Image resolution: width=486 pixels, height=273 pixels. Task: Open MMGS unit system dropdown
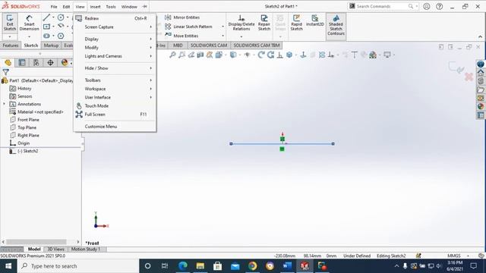tap(458, 256)
